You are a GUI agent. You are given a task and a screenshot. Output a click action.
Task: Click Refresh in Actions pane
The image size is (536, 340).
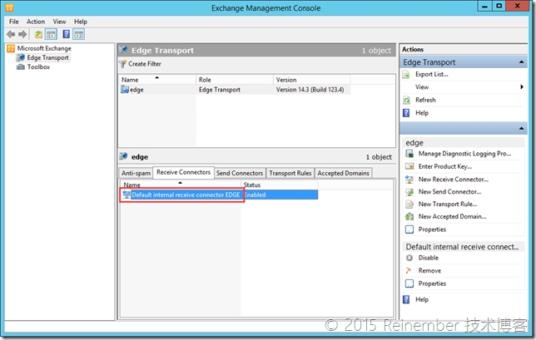(x=425, y=100)
